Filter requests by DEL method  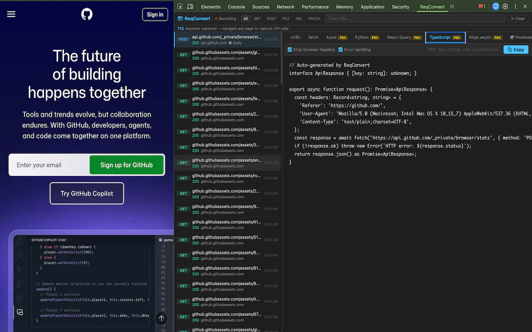pyautogui.click(x=299, y=19)
